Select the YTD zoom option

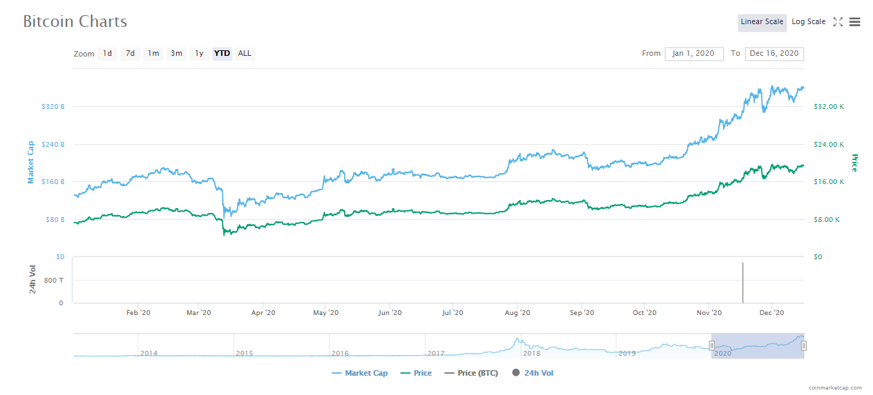click(x=222, y=54)
